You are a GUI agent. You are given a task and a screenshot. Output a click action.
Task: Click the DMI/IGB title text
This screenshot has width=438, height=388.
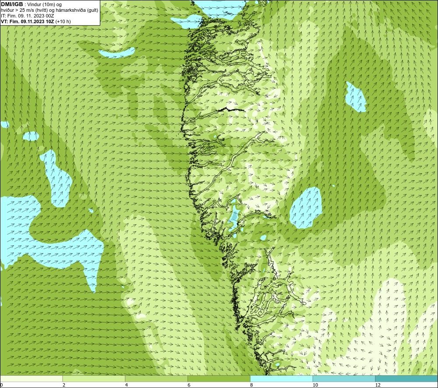[x=12, y=4]
